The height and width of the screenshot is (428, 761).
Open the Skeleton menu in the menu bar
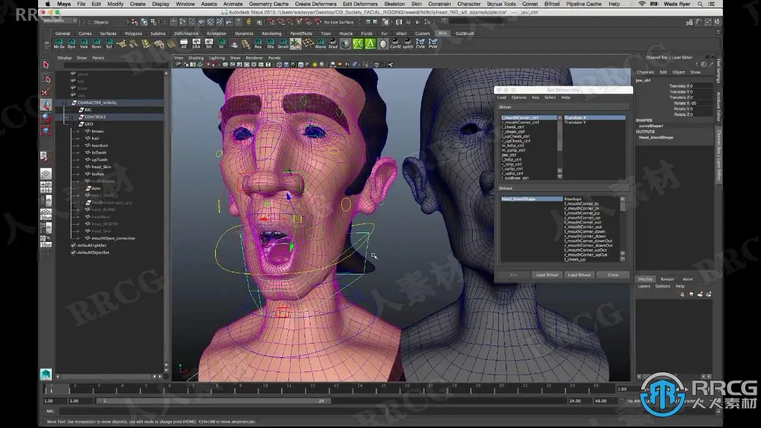(394, 4)
